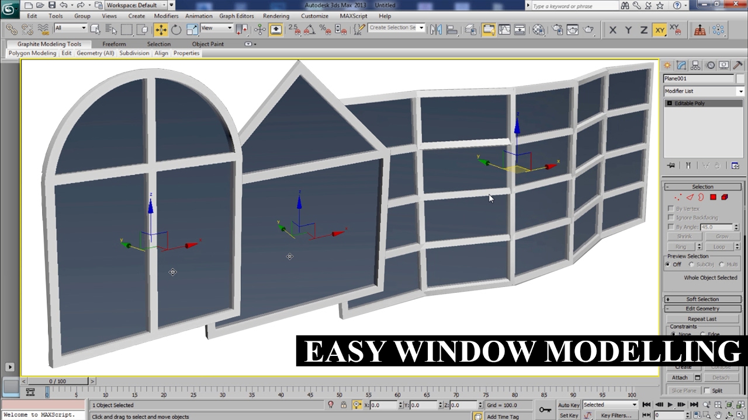748x420 pixels.
Task: Expand the Soft Selection rollout
Action: 702,299
